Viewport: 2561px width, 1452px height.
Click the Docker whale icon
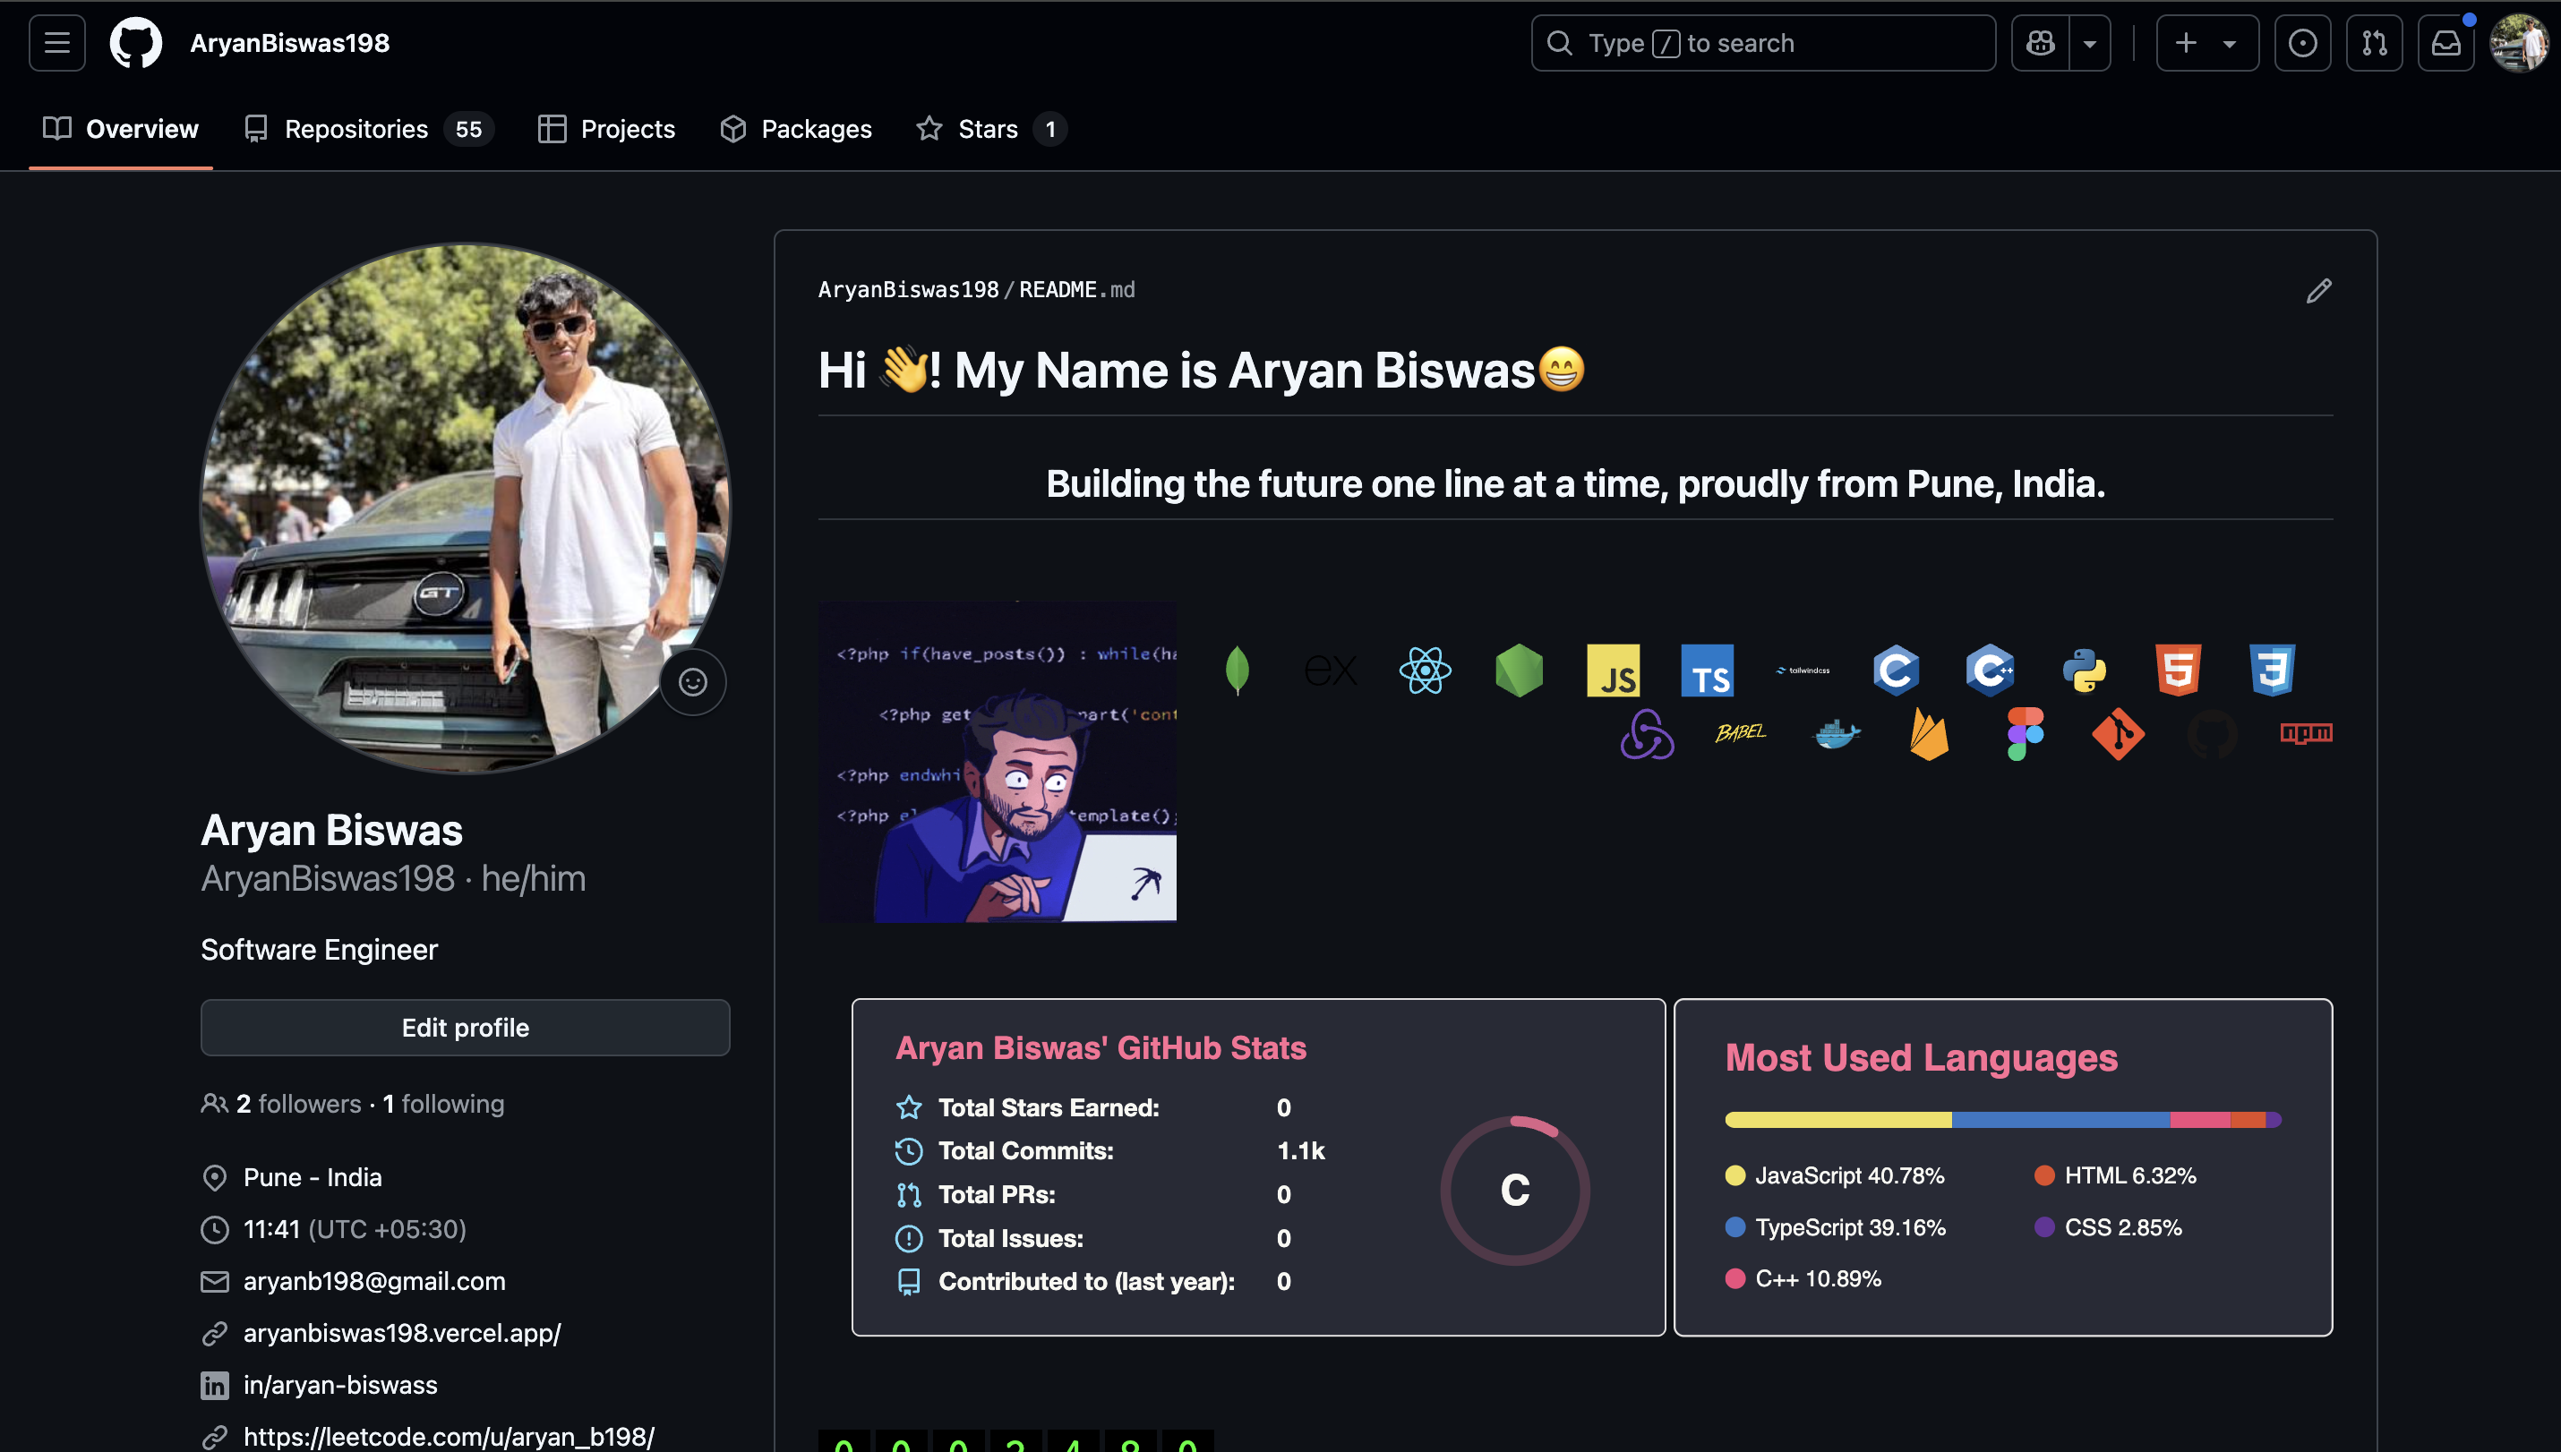[x=1835, y=734]
